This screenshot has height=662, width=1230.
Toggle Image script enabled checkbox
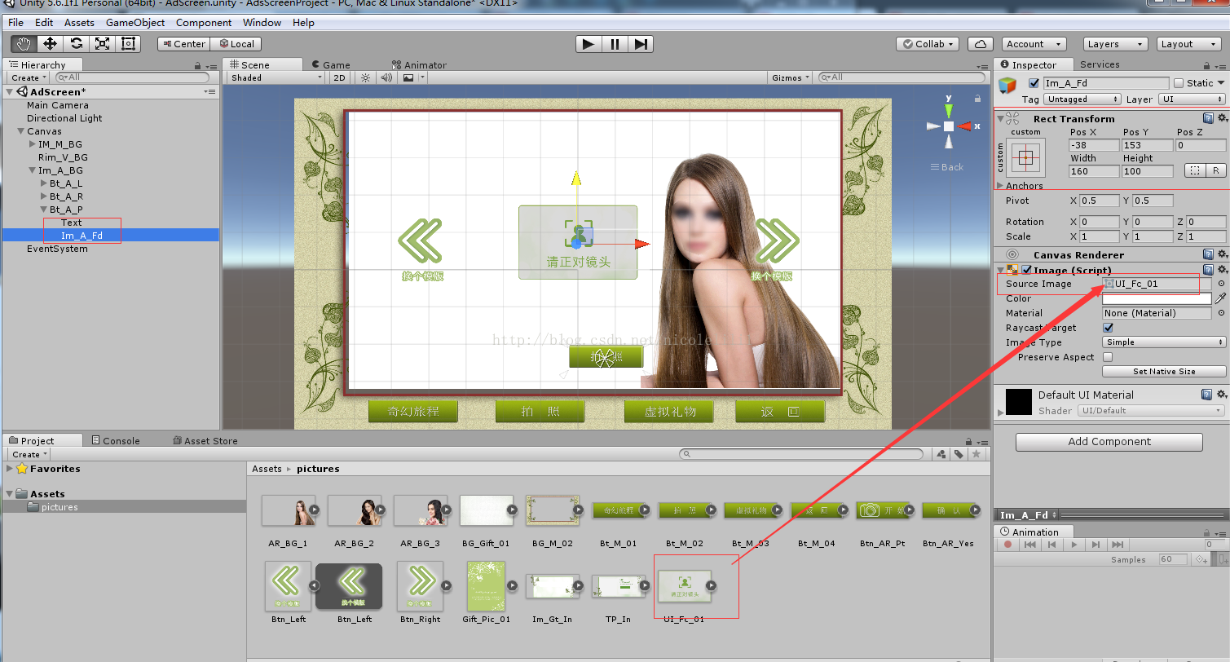(1028, 270)
